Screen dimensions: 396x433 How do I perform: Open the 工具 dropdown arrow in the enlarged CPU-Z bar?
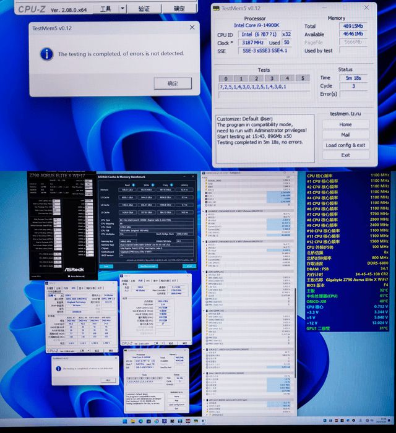pyautogui.click(x=123, y=9)
